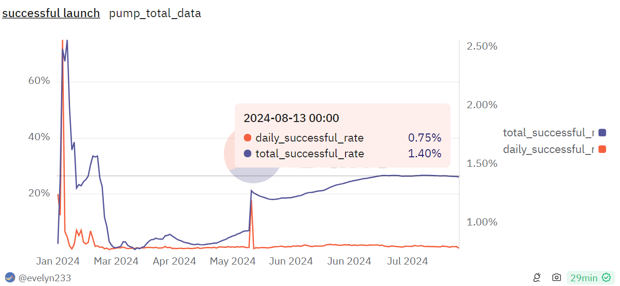The width and height of the screenshot is (620, 286).
Task: Click the orange daily_successful_rate legend swatch
Action: pos(602,149)
